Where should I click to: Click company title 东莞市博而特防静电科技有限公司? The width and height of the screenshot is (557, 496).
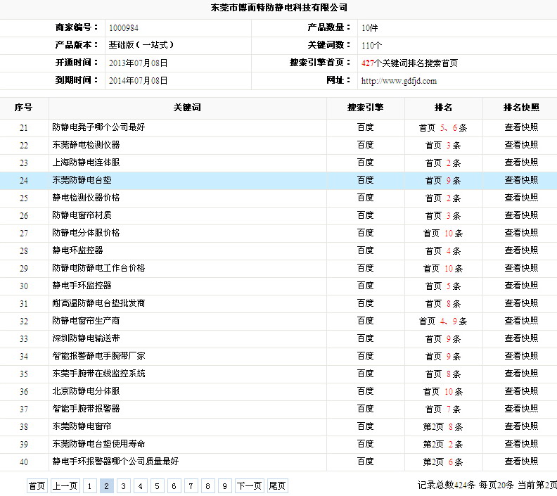(x=279, y=8)
